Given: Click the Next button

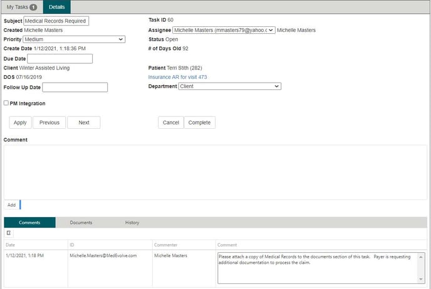Looking at the screenshot, I should point(84,123).
